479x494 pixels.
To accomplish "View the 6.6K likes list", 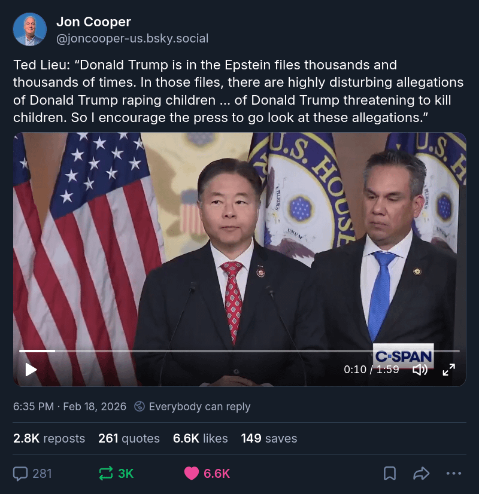I will 200,438.
